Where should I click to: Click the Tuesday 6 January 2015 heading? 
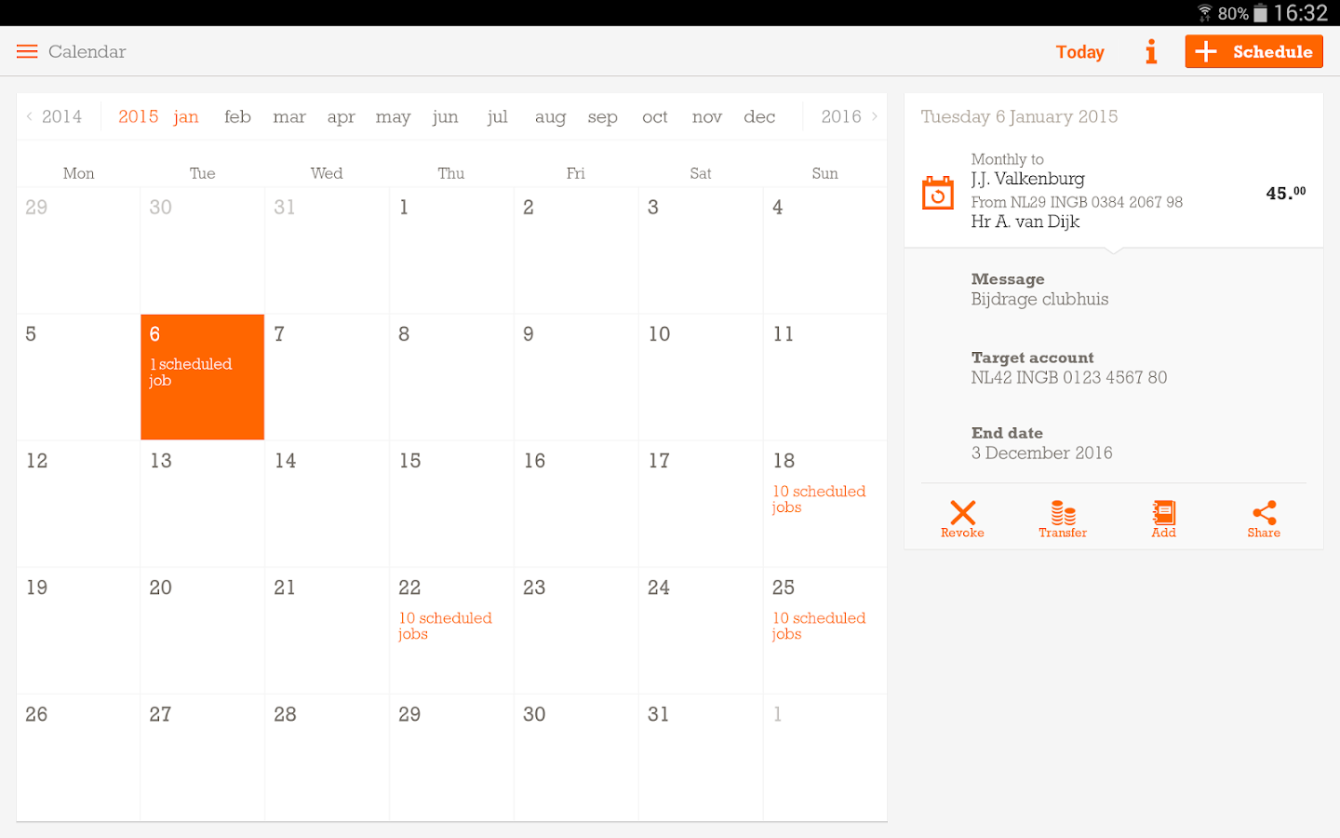tap(1019, 116)
